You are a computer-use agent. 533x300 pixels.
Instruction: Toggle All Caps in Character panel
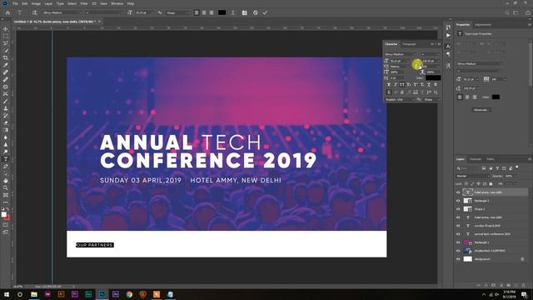tap(402, 84)
